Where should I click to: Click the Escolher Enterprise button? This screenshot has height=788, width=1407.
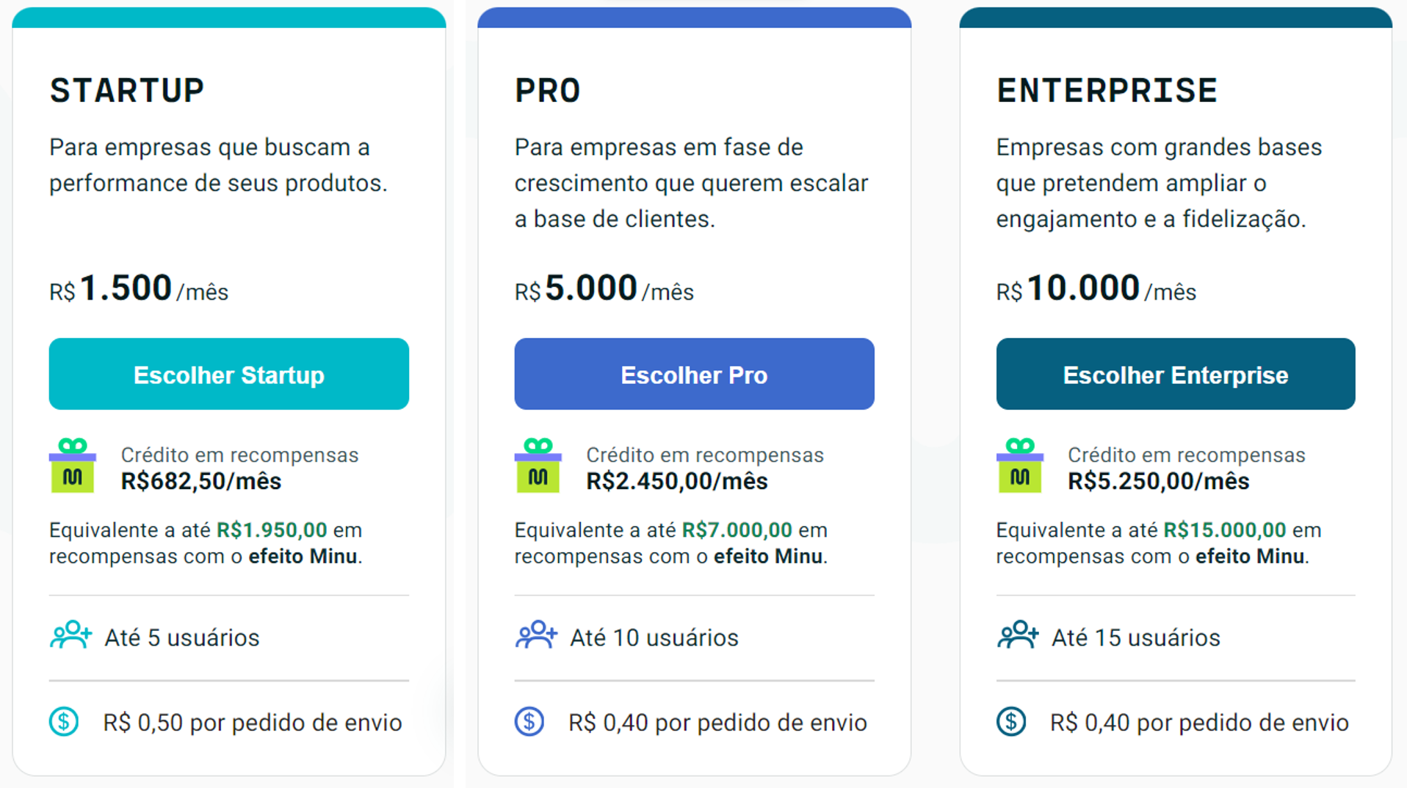[x=1175, y=375]
